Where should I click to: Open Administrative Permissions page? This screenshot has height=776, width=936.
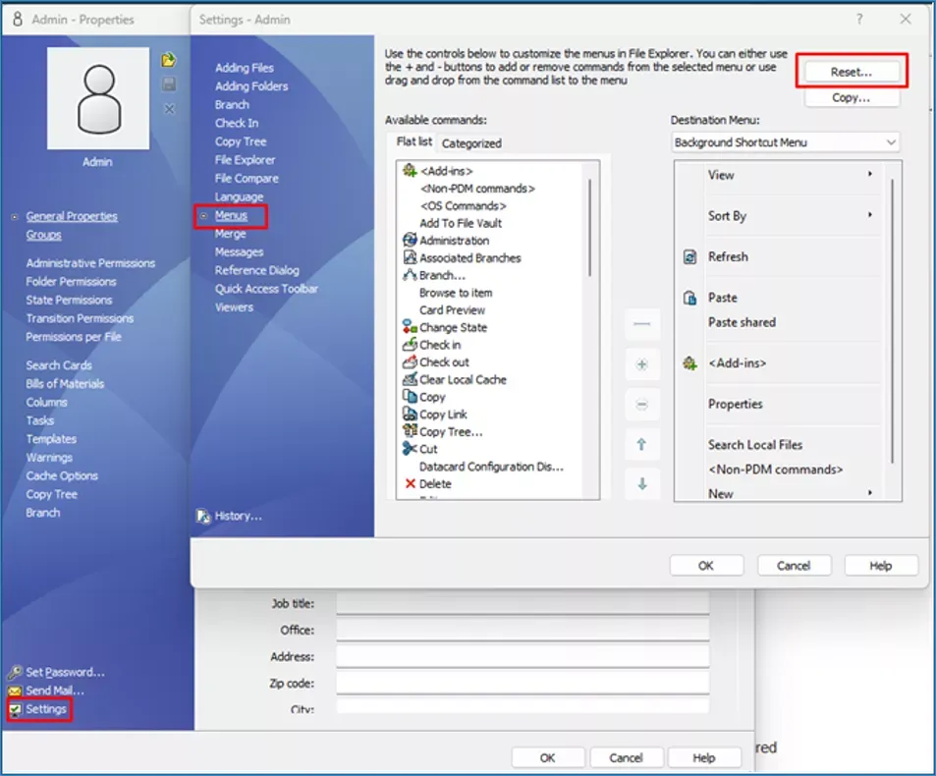[x=90, y=263]
